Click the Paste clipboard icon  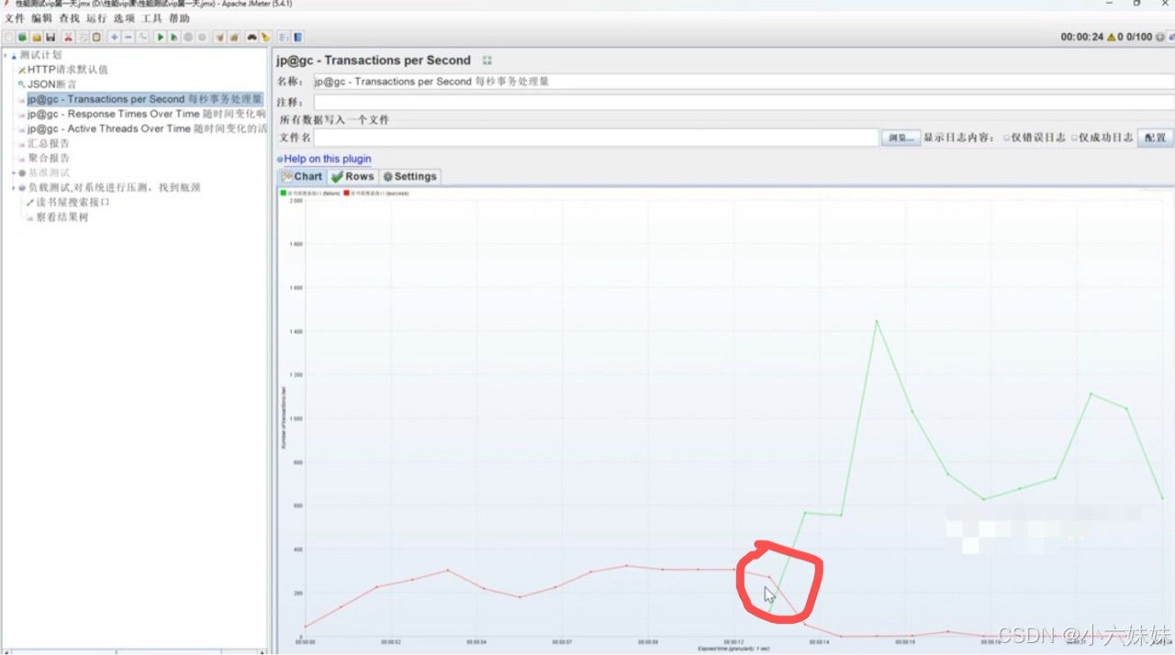point(96,37)
